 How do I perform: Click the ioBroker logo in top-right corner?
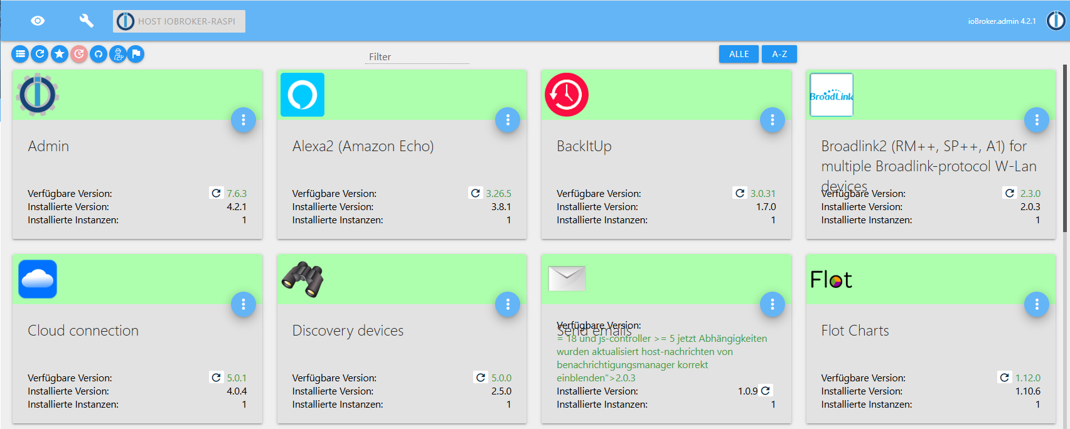[x=1056, y=21]
